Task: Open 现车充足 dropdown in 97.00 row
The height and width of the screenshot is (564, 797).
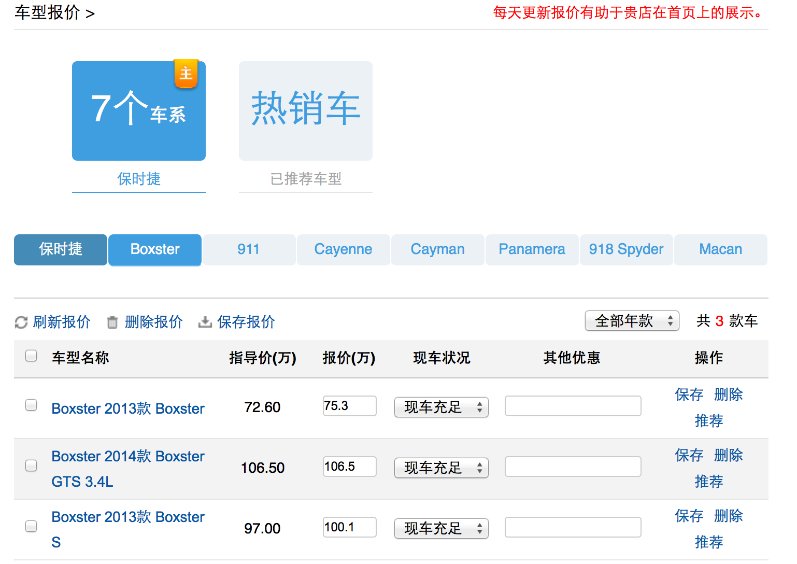Action: click(442, 528)
